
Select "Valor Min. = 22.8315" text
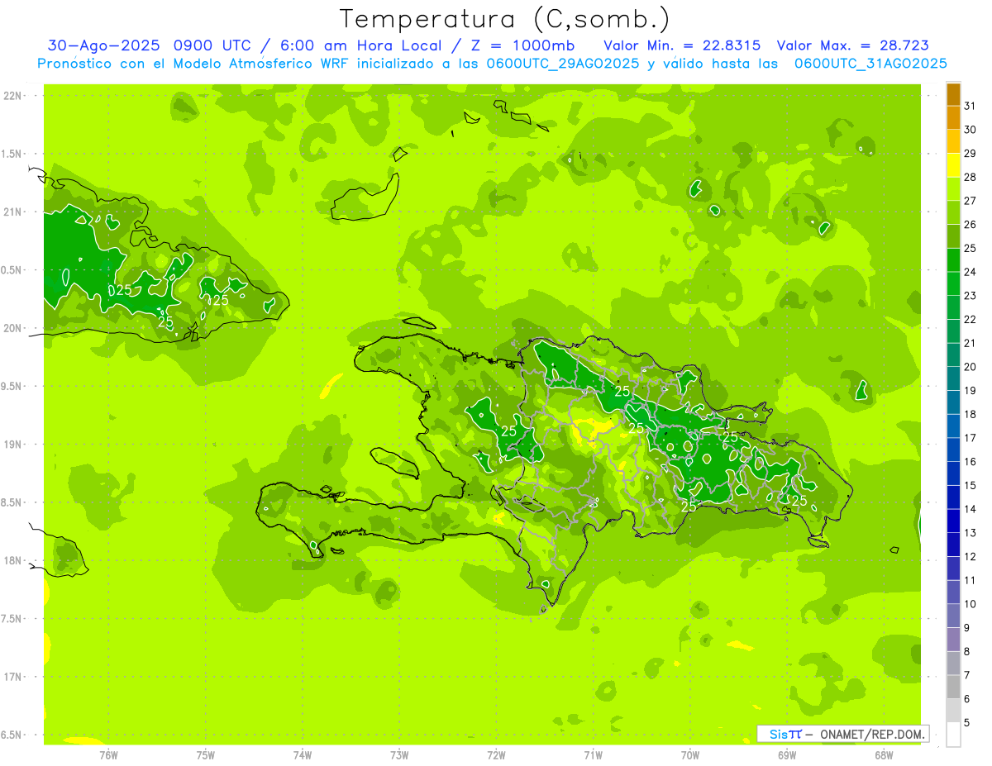pos(682,45)
